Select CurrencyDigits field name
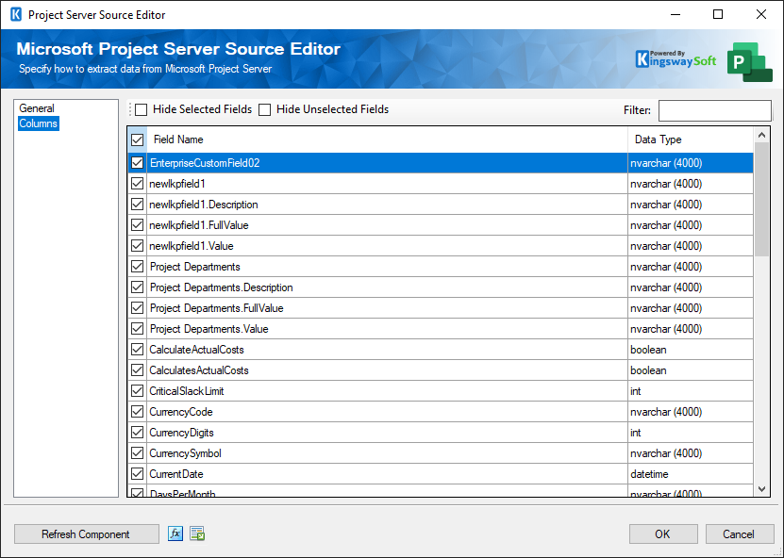 (387, 433)
